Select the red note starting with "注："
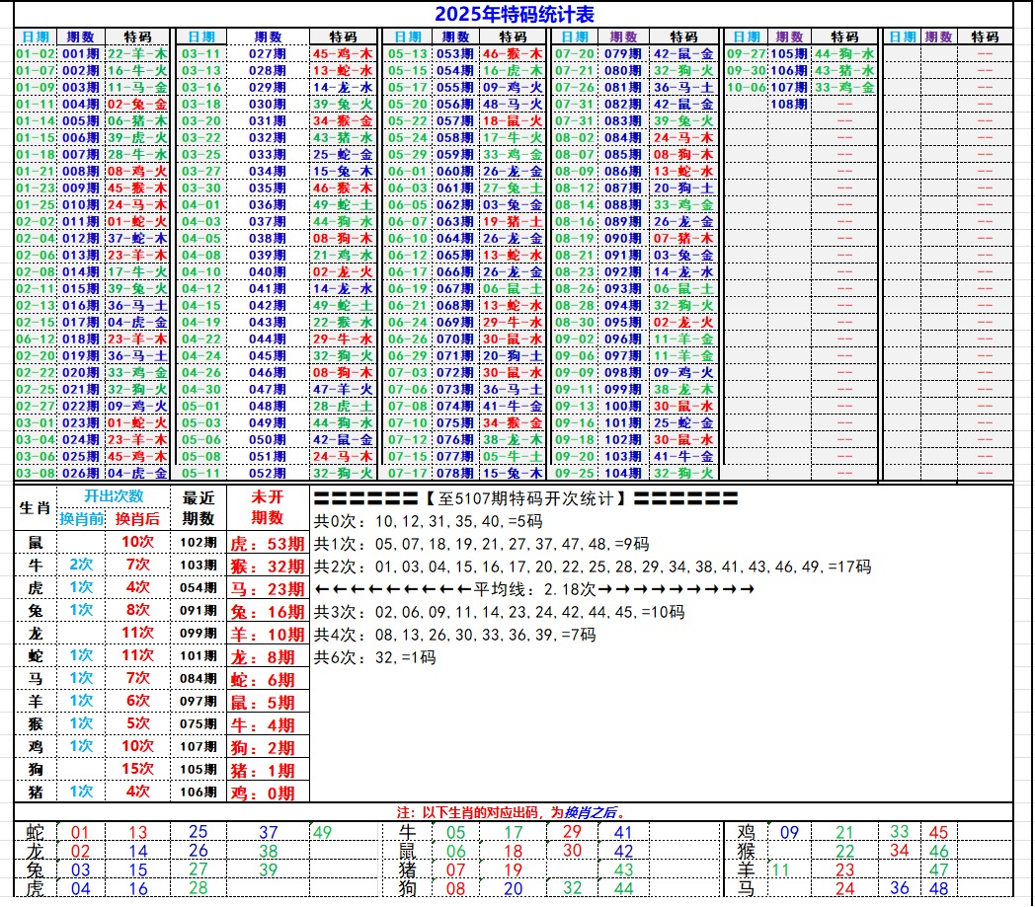The height and width of the screenshot is (907, 1035). click(511, 812)
